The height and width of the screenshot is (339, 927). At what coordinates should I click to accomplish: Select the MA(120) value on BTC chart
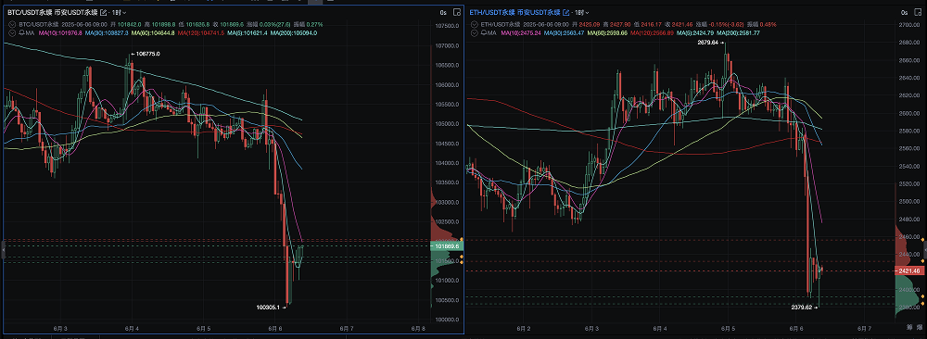pos(201,33)
